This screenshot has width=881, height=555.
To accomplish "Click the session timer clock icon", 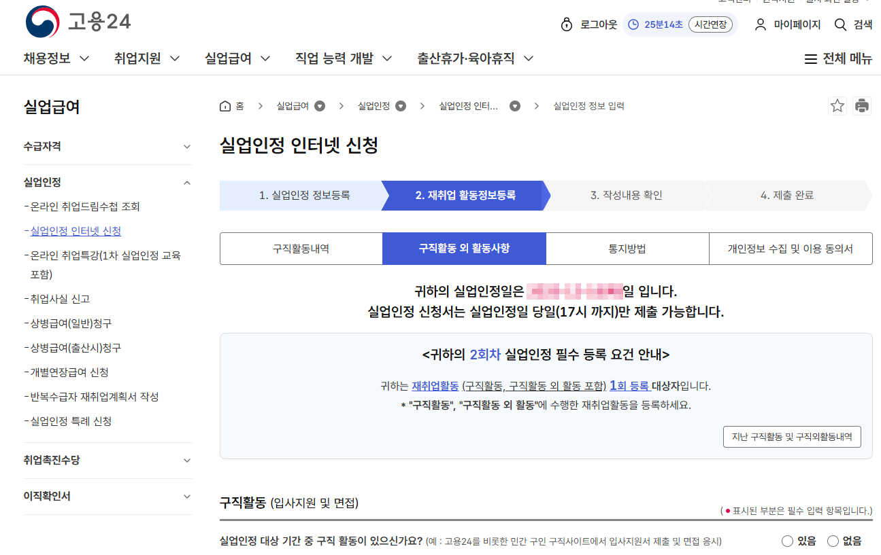I will pos(633,24).
